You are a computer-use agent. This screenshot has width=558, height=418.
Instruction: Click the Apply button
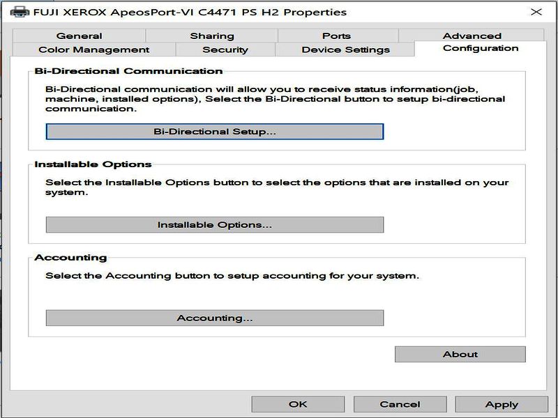pyautogui.click(x=501, y=404)
